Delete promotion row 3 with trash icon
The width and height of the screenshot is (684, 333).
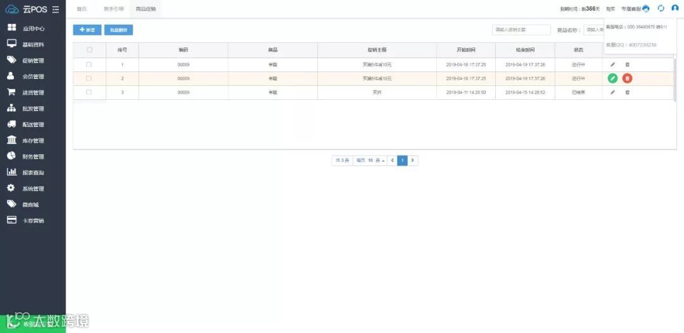tap(627, 92)
